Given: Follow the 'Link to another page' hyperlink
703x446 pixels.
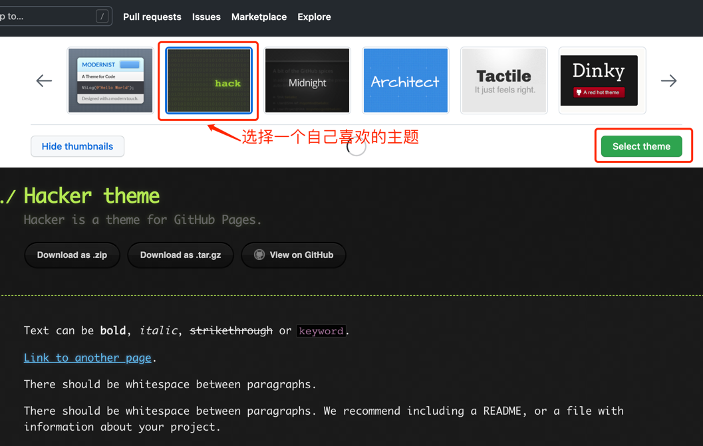Looking at the screenshot, I should pos(87,358).
